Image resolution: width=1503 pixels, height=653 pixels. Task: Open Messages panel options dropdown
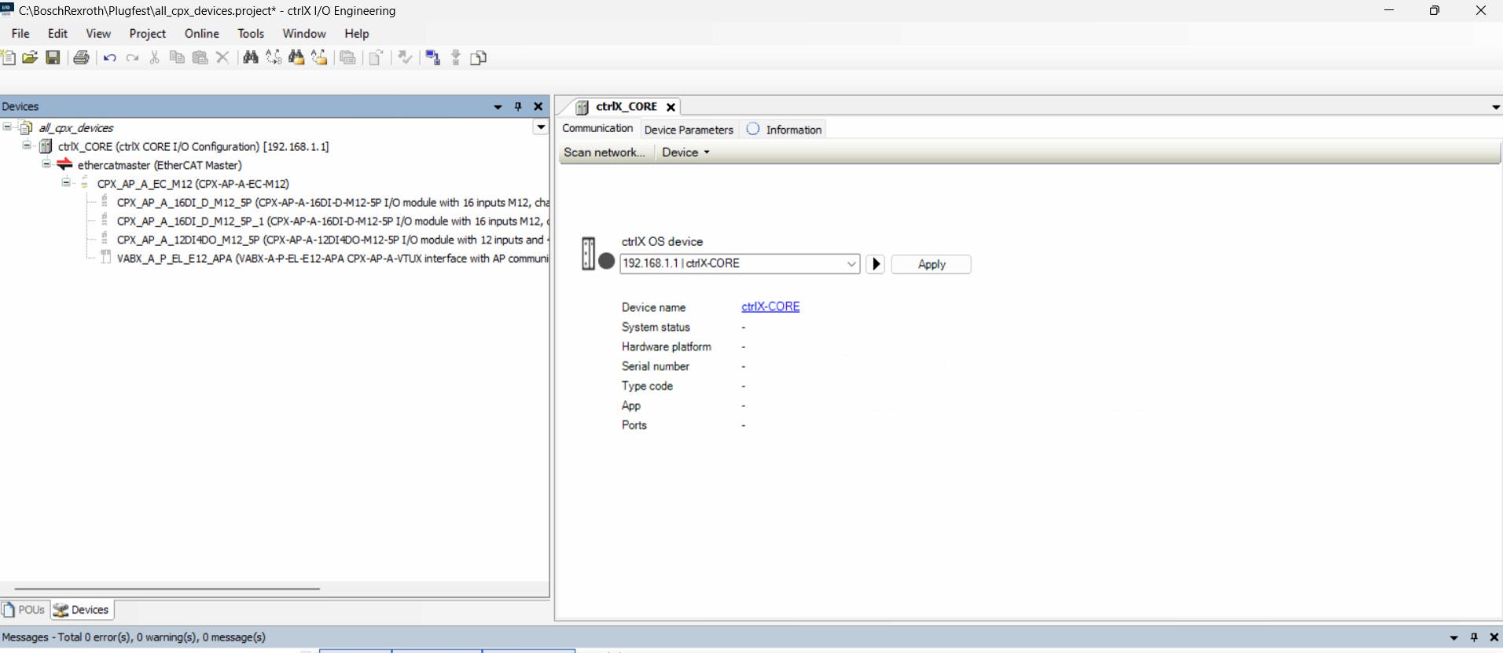click(x=1453, y=637)
